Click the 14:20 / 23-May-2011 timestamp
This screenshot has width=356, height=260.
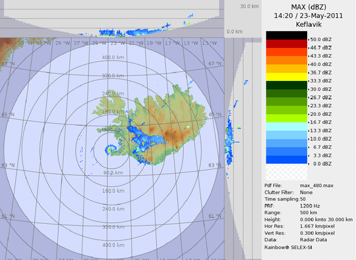(x=309, y=16)
